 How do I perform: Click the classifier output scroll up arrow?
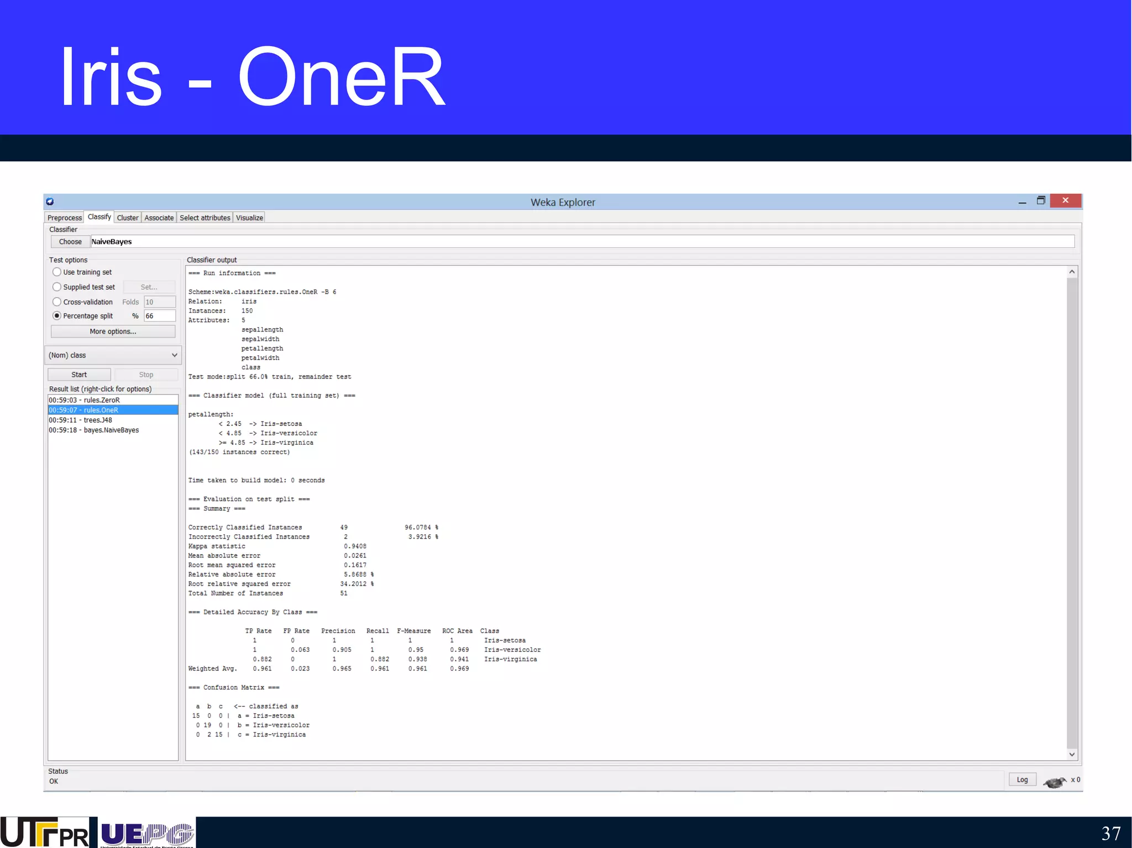click(1072, 271)
